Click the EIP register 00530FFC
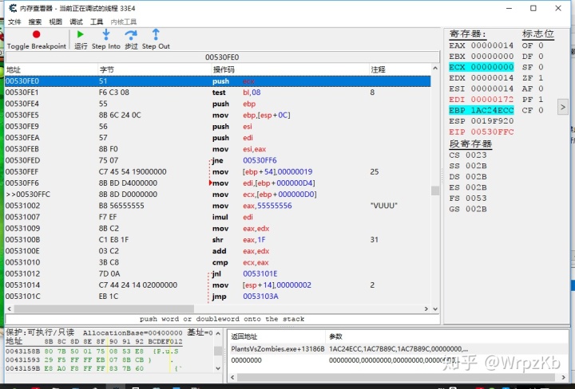 click(x=481, y=132)
